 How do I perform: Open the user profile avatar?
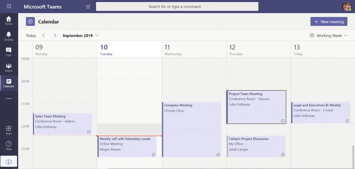pyautogui.click(x=347, y=7)
